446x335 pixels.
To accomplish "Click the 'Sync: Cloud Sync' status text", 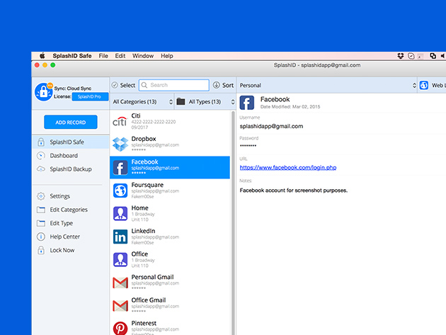I will click(x=73, y=89).
